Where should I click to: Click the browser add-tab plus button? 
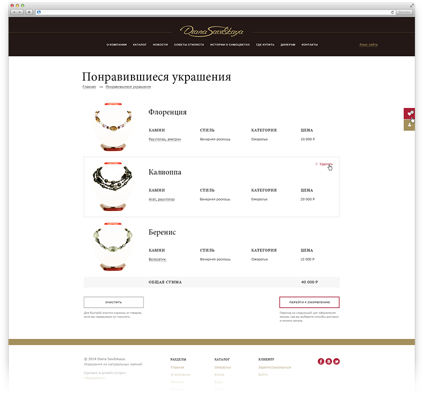tap(29, 12)
